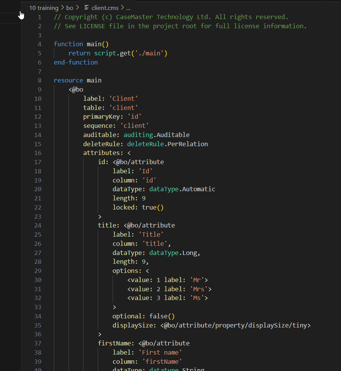341x371 pixels.
Task: Select line number 16 in the gutter
Action: click(x=38, y=153)
